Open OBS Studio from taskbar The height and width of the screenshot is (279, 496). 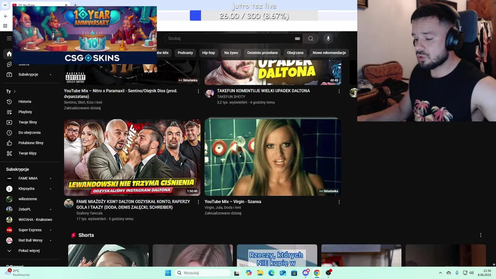[329, 273]
